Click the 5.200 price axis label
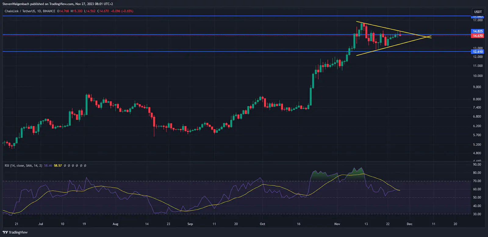Viewport: 488px width, 237px height. point(478,145)
